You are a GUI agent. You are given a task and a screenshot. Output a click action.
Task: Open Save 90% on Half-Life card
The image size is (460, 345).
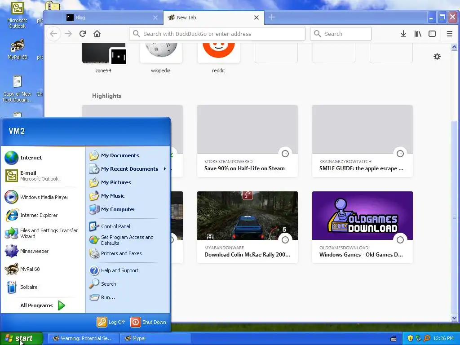248,141
